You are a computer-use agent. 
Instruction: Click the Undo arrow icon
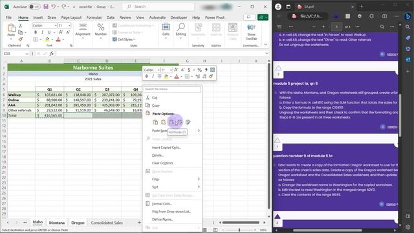tap(53, 6)
